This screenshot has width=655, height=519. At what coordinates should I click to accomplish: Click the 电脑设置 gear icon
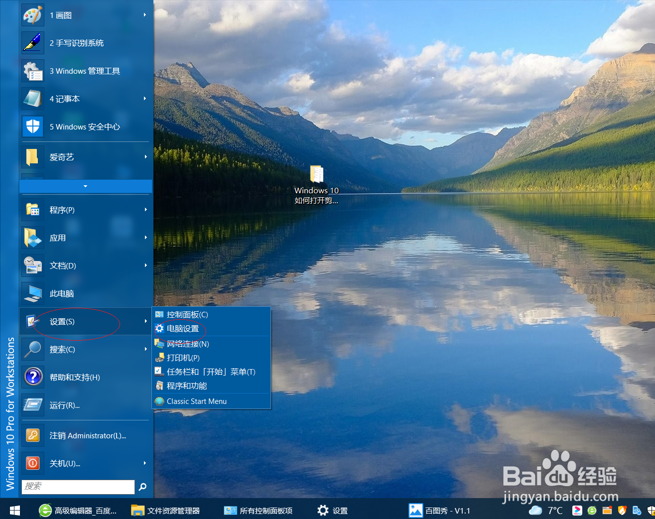click(159, 328)
